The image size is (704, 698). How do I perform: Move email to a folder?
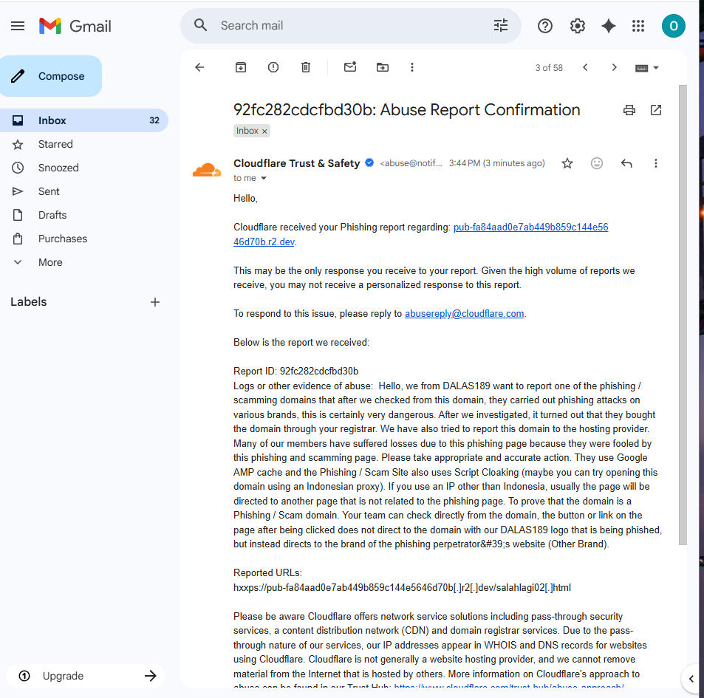pyautogui.click(x=383, y=67)
